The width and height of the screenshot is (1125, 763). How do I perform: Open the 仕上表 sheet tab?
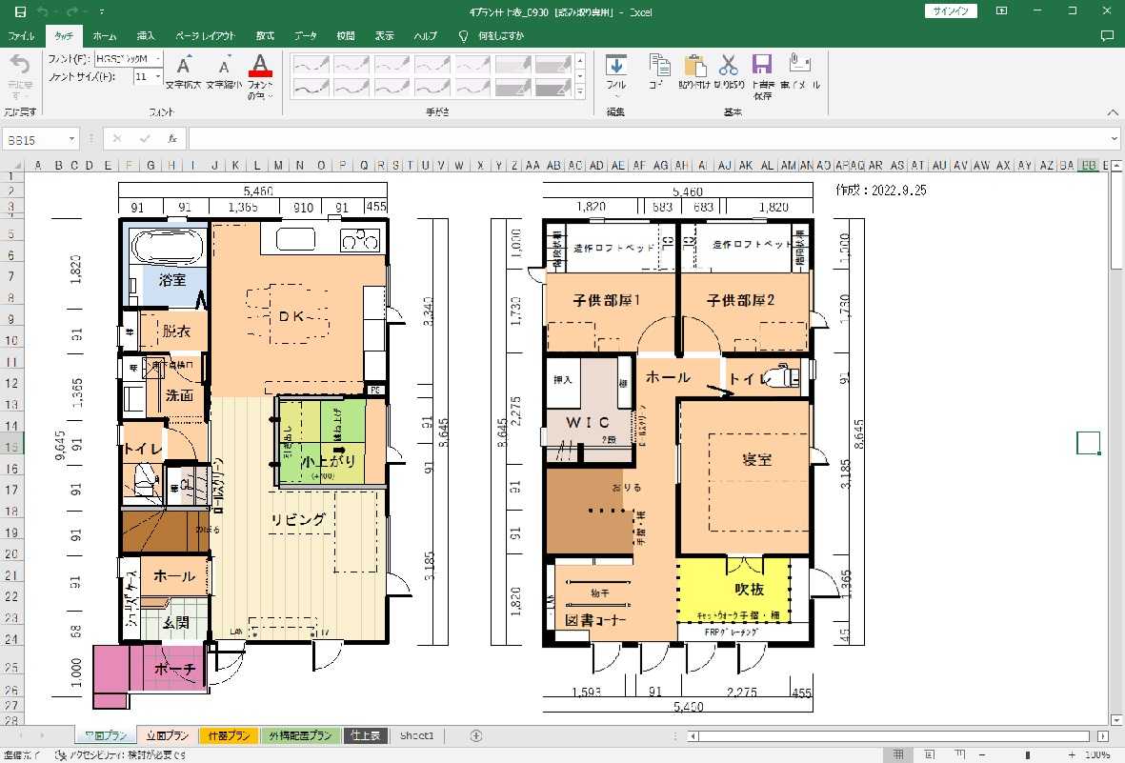pos(366,735)
